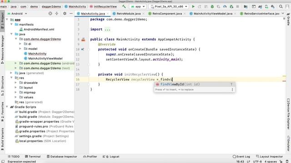Select findViewById completion suggestion
The height and width of the screenshot is (163, 291).
click(195, 85)
